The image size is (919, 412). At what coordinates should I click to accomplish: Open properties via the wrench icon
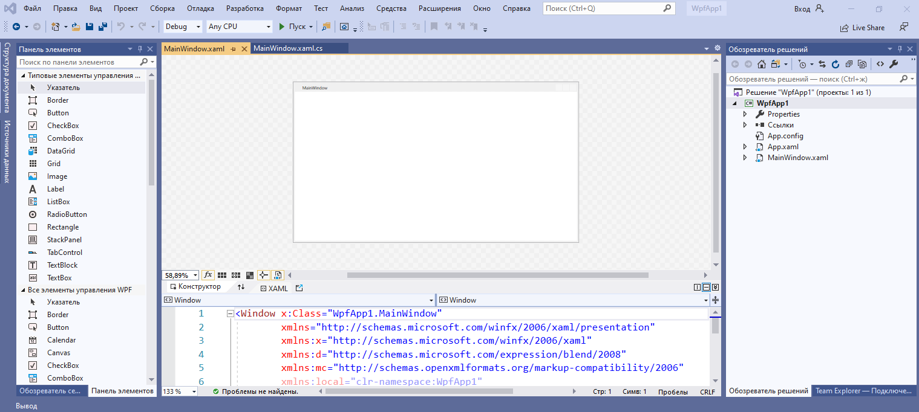[x=894, y=64]
